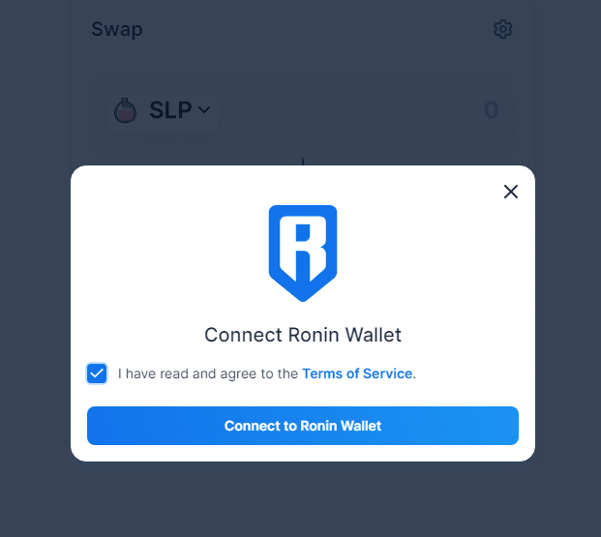Open the SLP token selector dropdown

point(163,110)
